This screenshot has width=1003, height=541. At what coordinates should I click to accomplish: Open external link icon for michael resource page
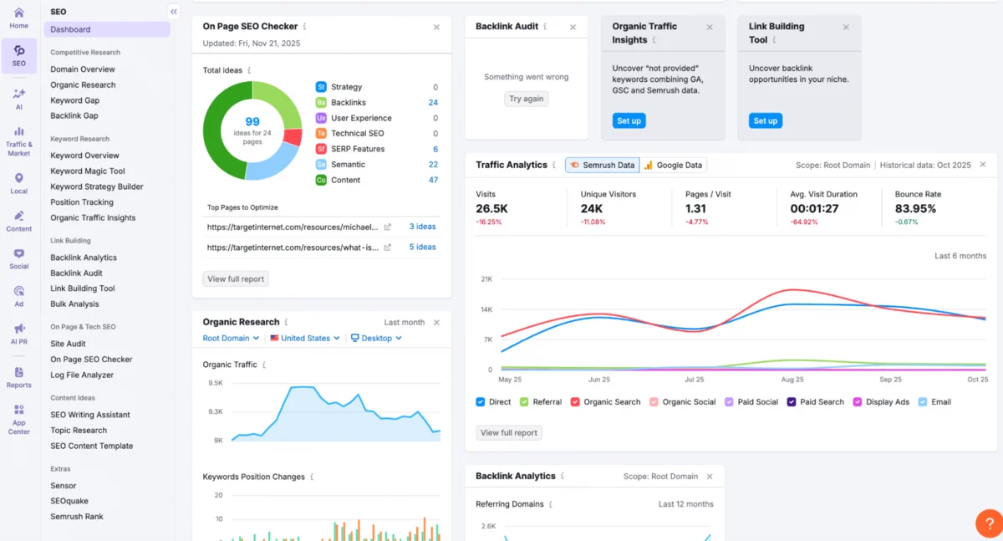pos(387,227)
